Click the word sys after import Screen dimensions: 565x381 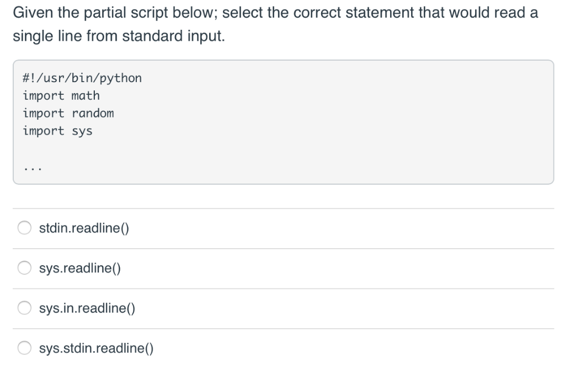pos(82,132)
